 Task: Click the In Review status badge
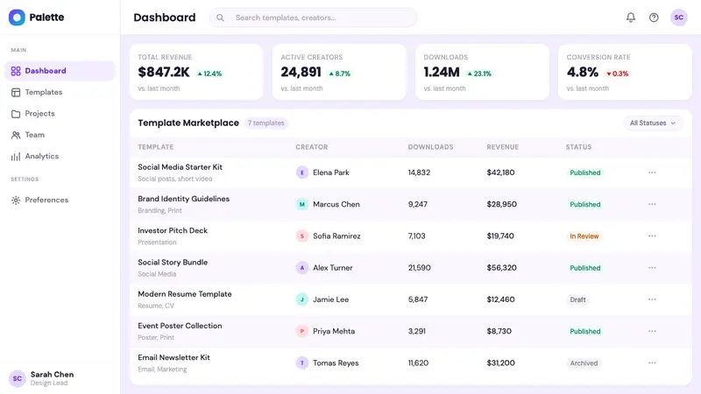(584, 236)
